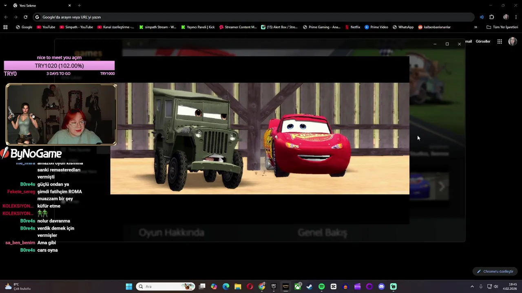
Task: Open the Prime Gaming bookmark
Action: tap(321, 27)
